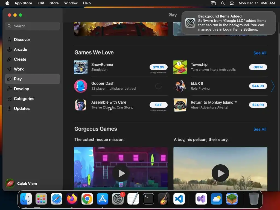This screenshot has height=210, width=280.
Task: Open TextEdit from the Dock
Action: click(133, 199)
